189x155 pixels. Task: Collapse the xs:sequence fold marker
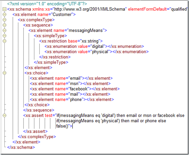4,25
